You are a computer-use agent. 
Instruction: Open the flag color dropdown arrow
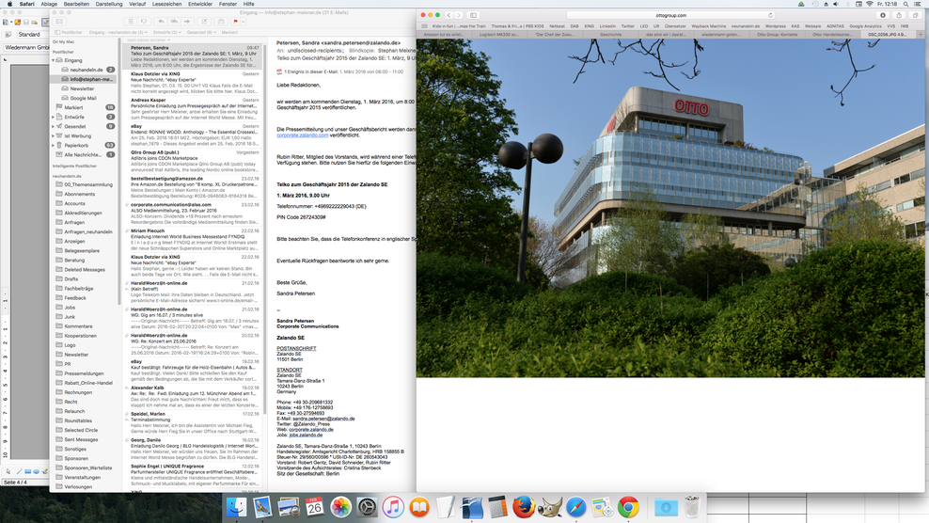[x=243, y=22]
